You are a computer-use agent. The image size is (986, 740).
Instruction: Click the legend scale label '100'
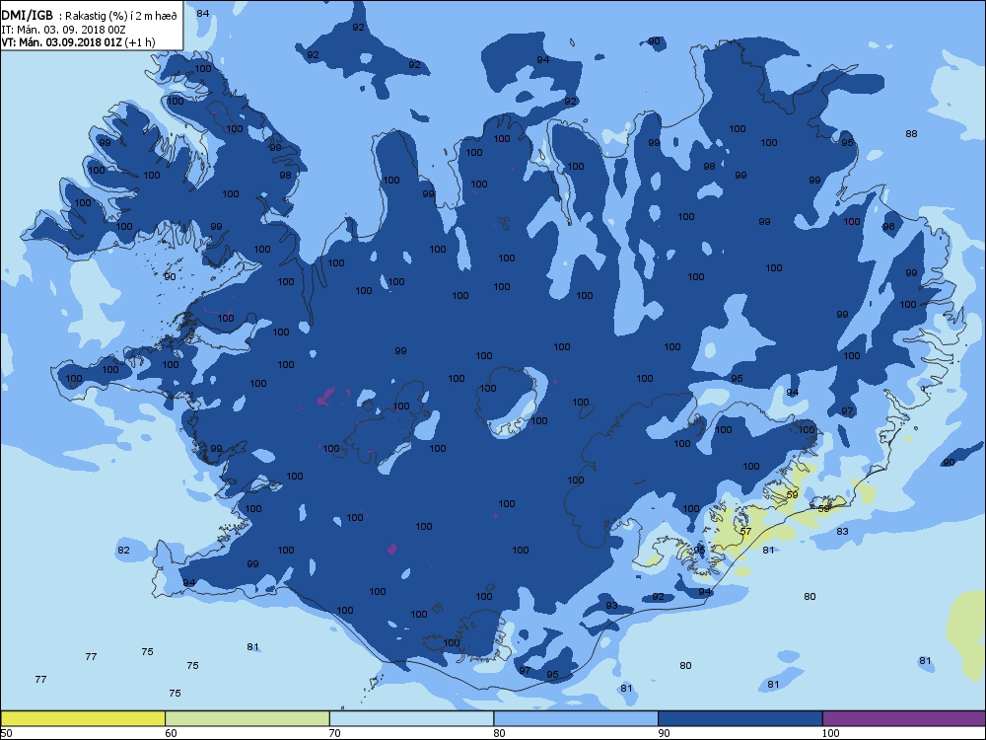[830, 733]
